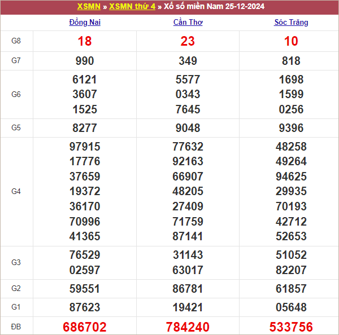Select G4 number 52653
This screenshot has width=339, height=335.
[x=291, y=236]
